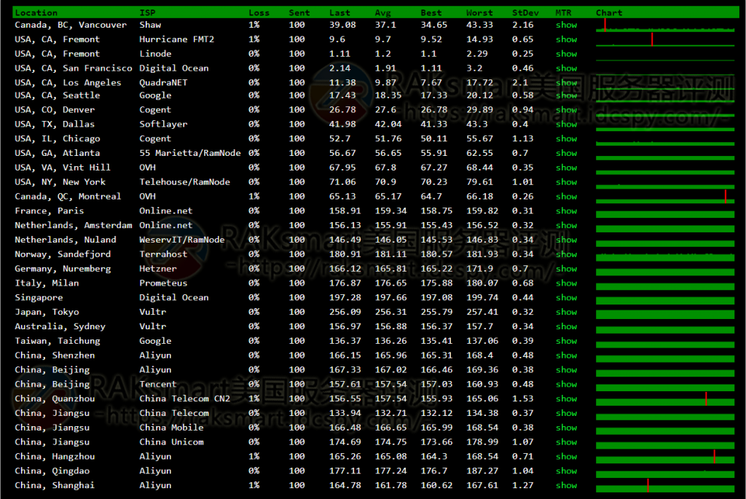Click show link for Quanzhou China Telecom CN2
The image size is (746, 499).
point(566,398)
